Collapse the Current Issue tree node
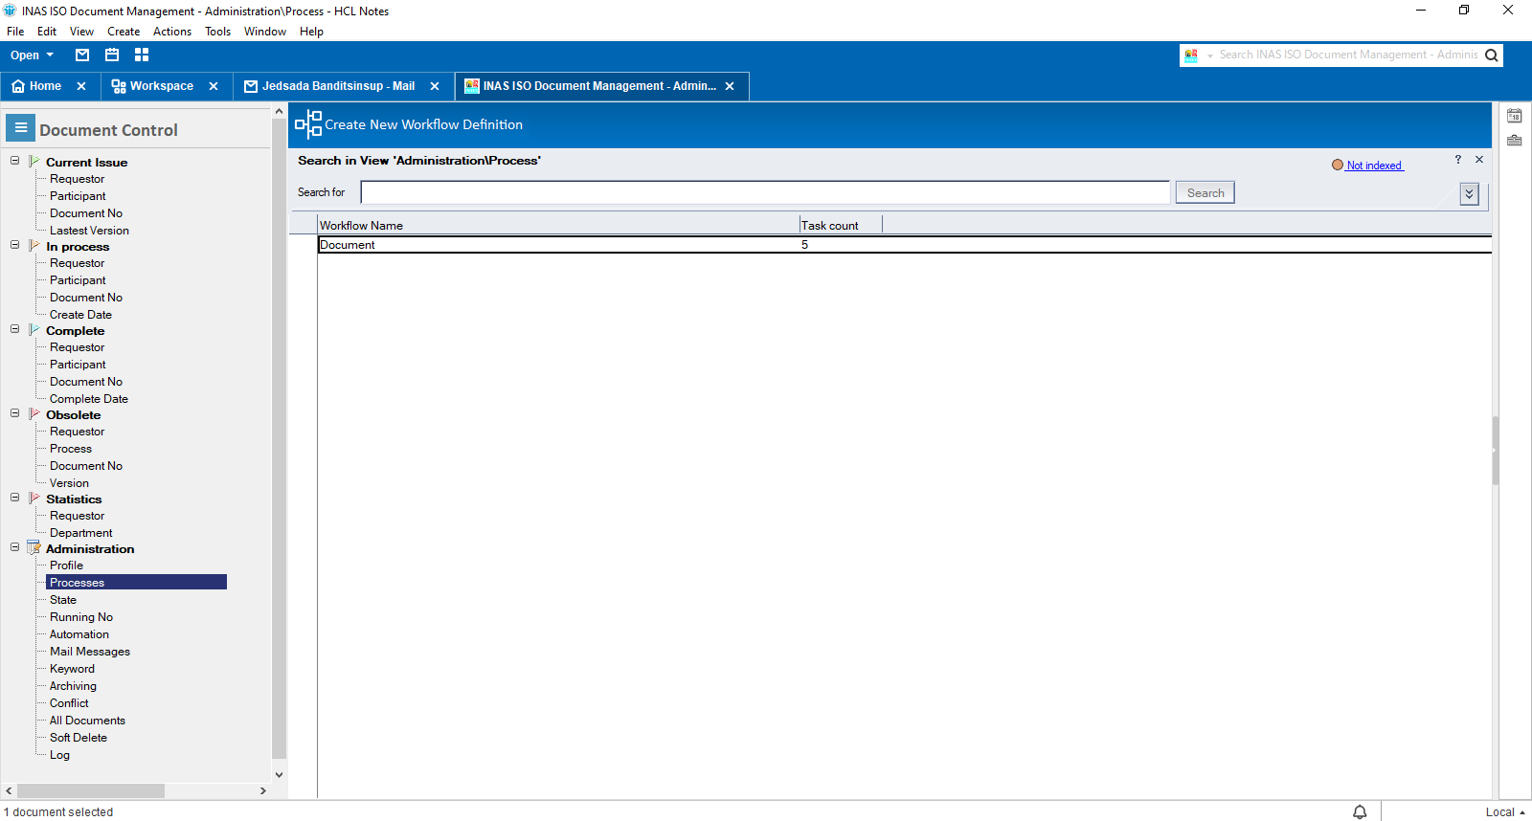Viewport: 1532px width, 821px height. [14, 161]
